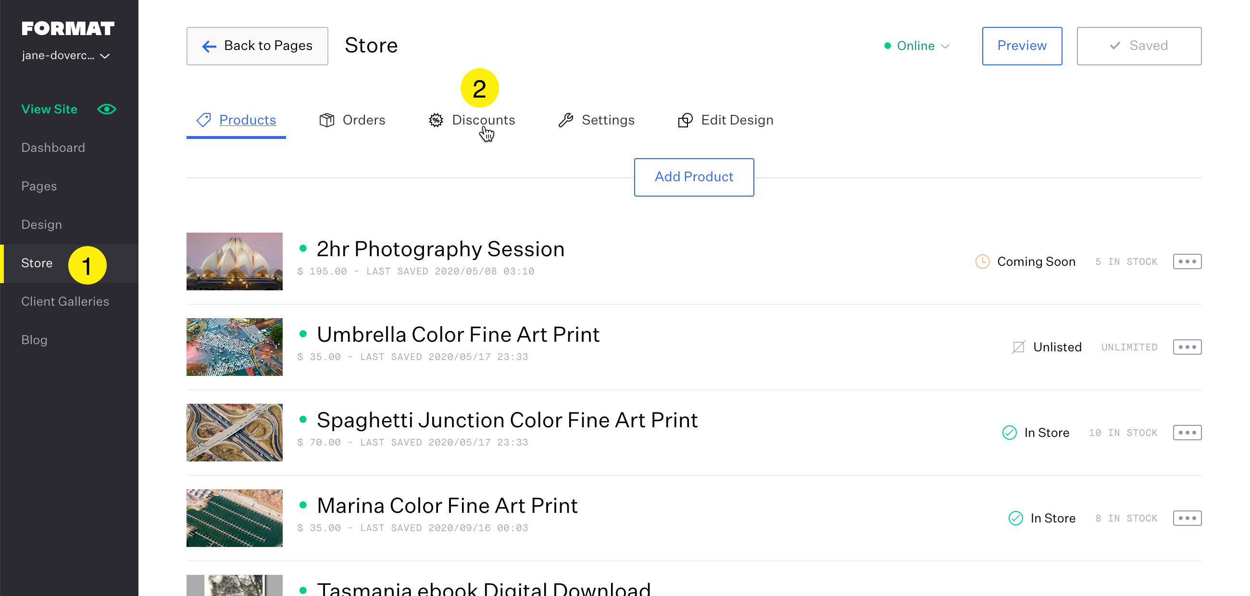Open Spaghetti Junction Color Fine Art Print title
This screenshot has width=1250, height=596.
tap(507, 420)
